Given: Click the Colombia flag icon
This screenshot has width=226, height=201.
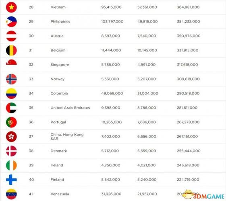Looking at the screenshot, I should point(11,93).
